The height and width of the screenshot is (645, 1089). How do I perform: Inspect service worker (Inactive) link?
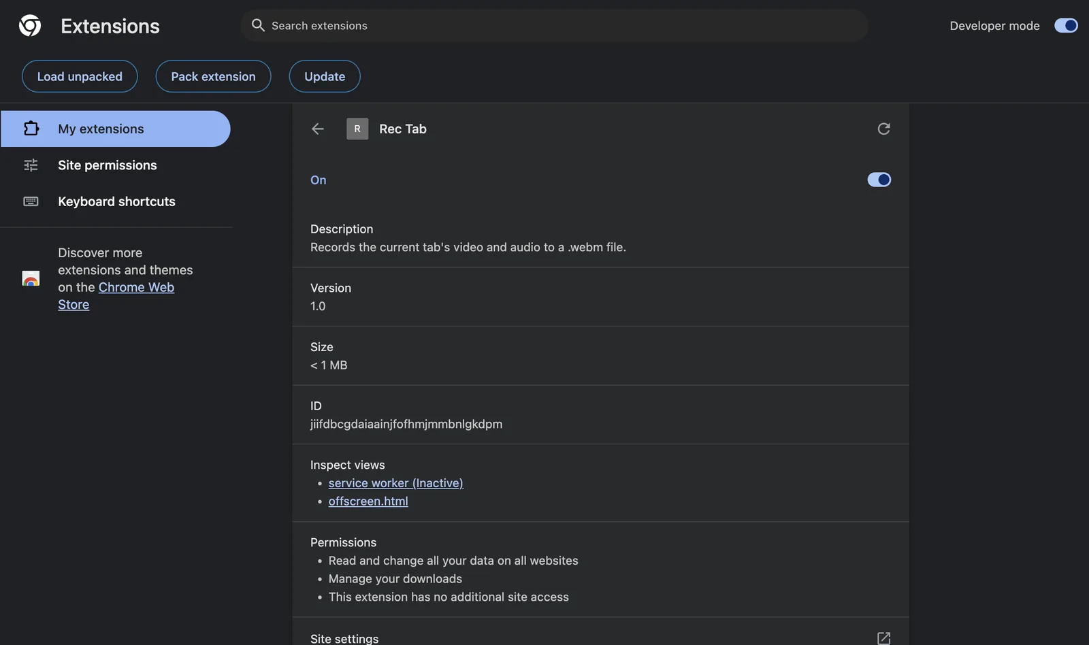(395, 483)
